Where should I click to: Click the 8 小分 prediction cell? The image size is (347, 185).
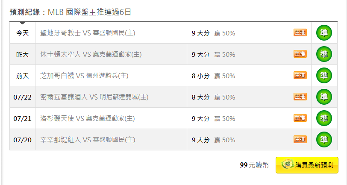point(200,76)
